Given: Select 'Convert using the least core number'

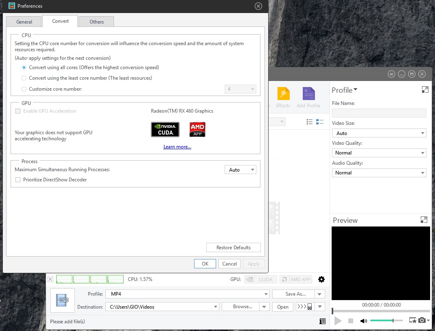Looking at the screenshot, I should (x=24, y=78).
